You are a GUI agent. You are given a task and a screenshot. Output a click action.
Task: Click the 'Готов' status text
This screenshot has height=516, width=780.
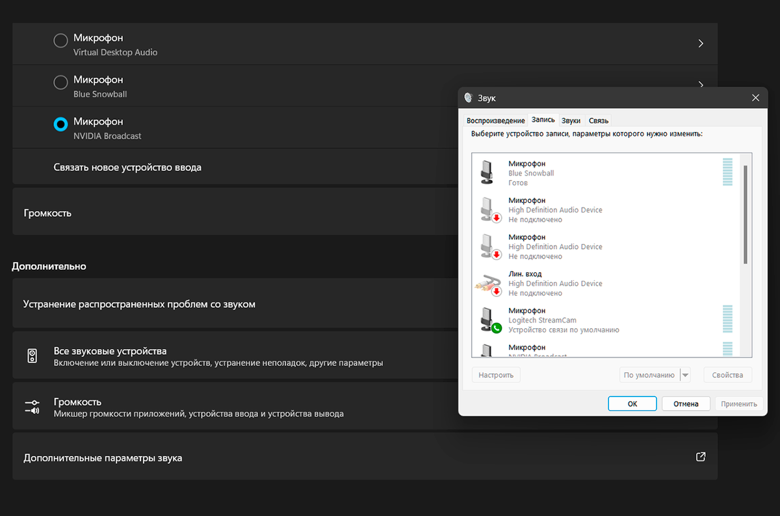[518, 183]
